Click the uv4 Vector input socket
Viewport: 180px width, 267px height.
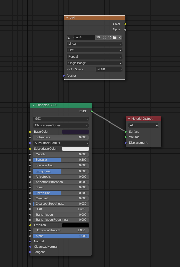pos(64,76)
